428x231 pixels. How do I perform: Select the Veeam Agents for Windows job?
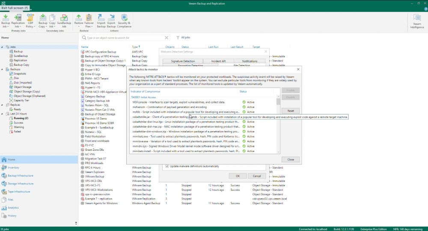pos(101,203)
